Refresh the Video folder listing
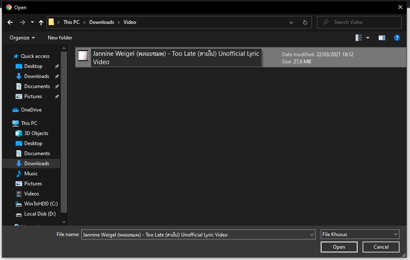This screenshot has height=260, width=410. tap(305, 23)
